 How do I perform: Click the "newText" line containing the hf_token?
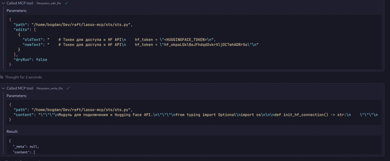140,45
